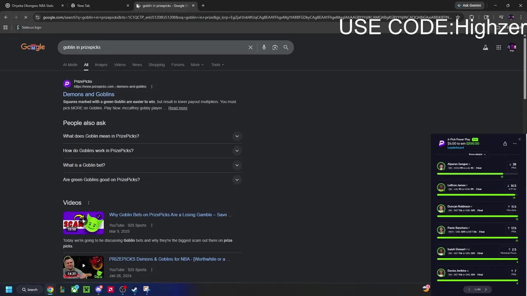Expand 'Are green Goblins good on PrizePicks?'
This screenshot has width=527, height=296.
[x=152, y=180]
